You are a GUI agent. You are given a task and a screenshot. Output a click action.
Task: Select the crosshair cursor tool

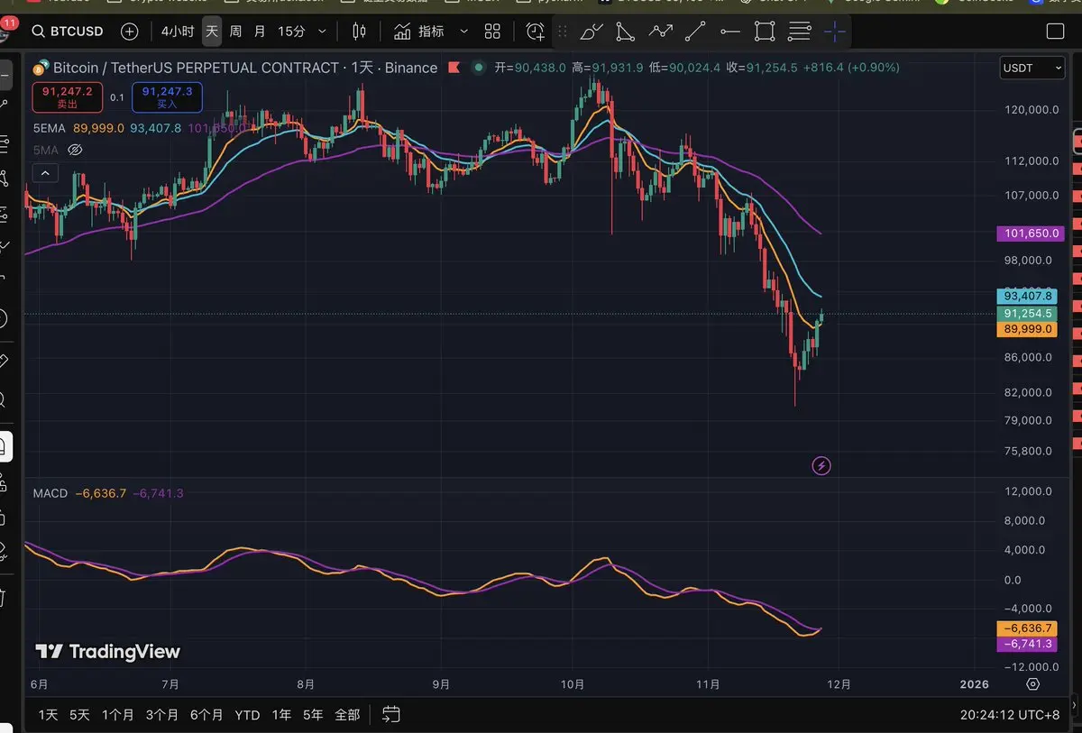click(834, 32)
